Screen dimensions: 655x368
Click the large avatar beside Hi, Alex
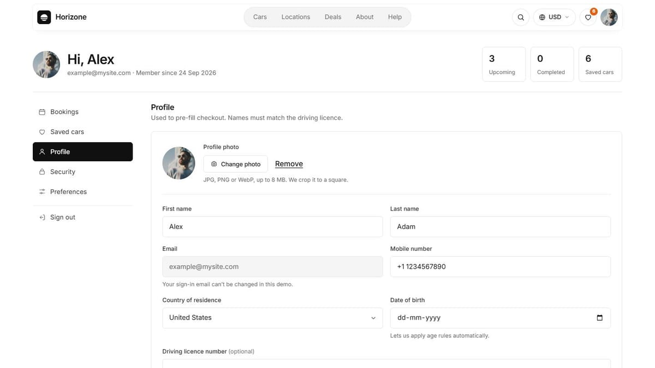pyautogui.click(x=46, y=64)
